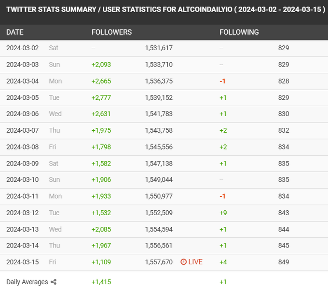Click the +2,085 follower change
328x288 pixels.
[x=101, y=229]
